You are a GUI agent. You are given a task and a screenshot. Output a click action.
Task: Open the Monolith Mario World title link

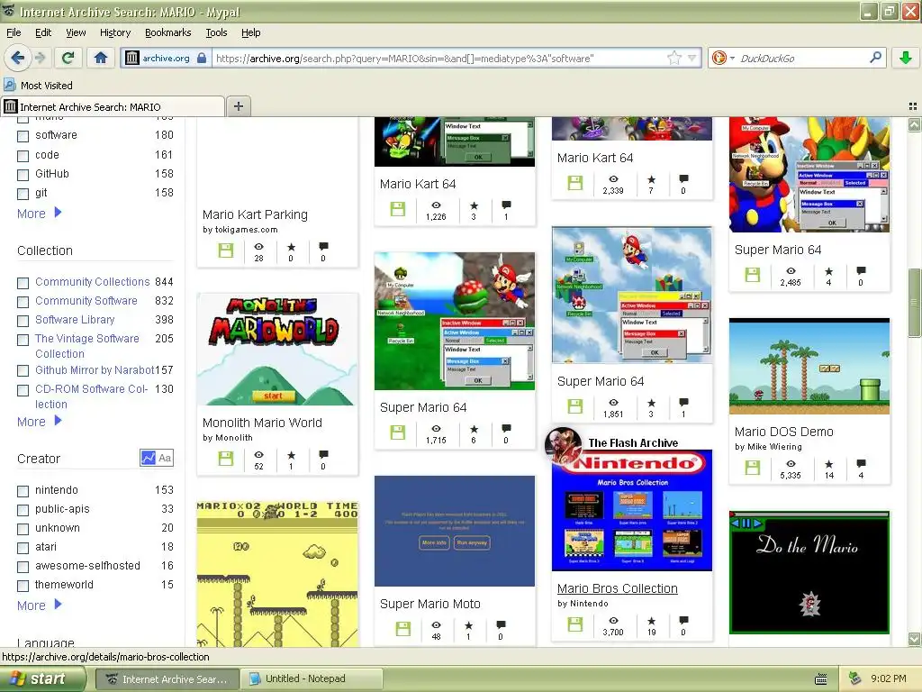pos(262,423)
